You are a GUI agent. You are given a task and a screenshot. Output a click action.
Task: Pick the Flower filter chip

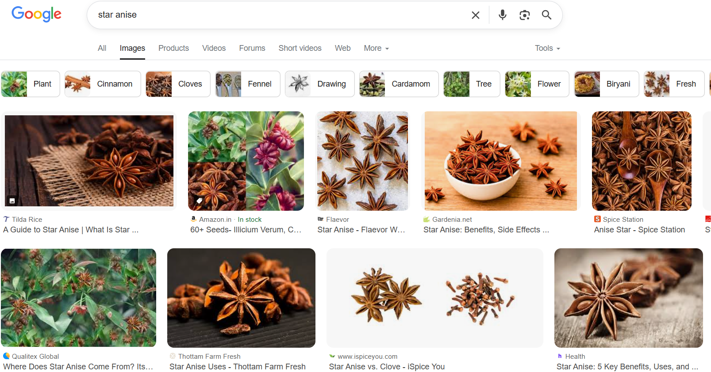[x=537, y=84]
